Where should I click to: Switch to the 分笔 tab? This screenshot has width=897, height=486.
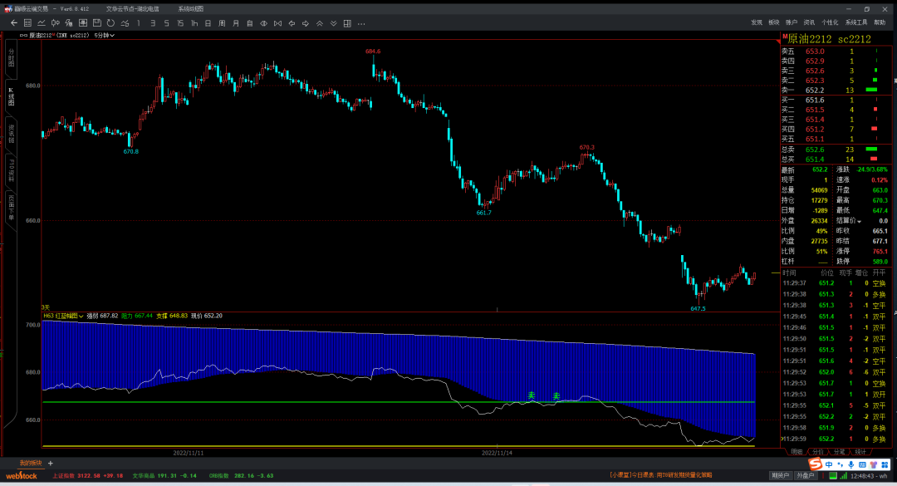point(839,452)
